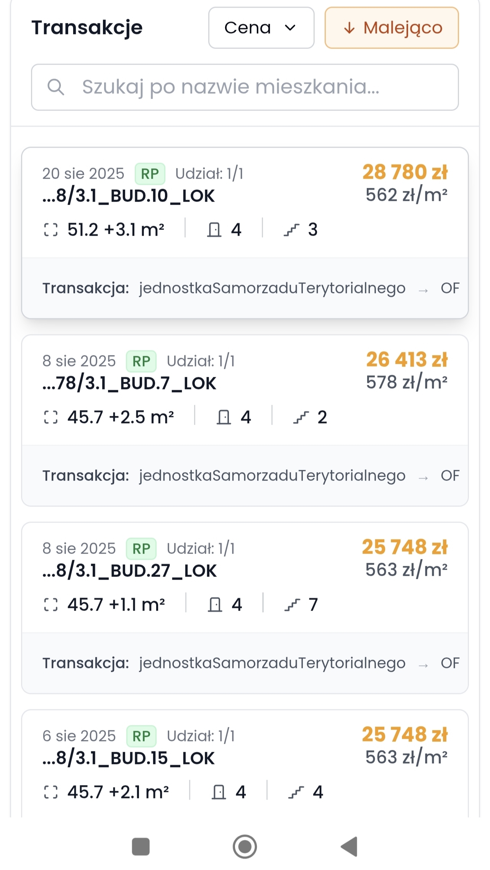This screenshot has height=870, width=490.
Task: Tap the magnifier search icon
Action: pyautogui.click(x=56, y=87)
